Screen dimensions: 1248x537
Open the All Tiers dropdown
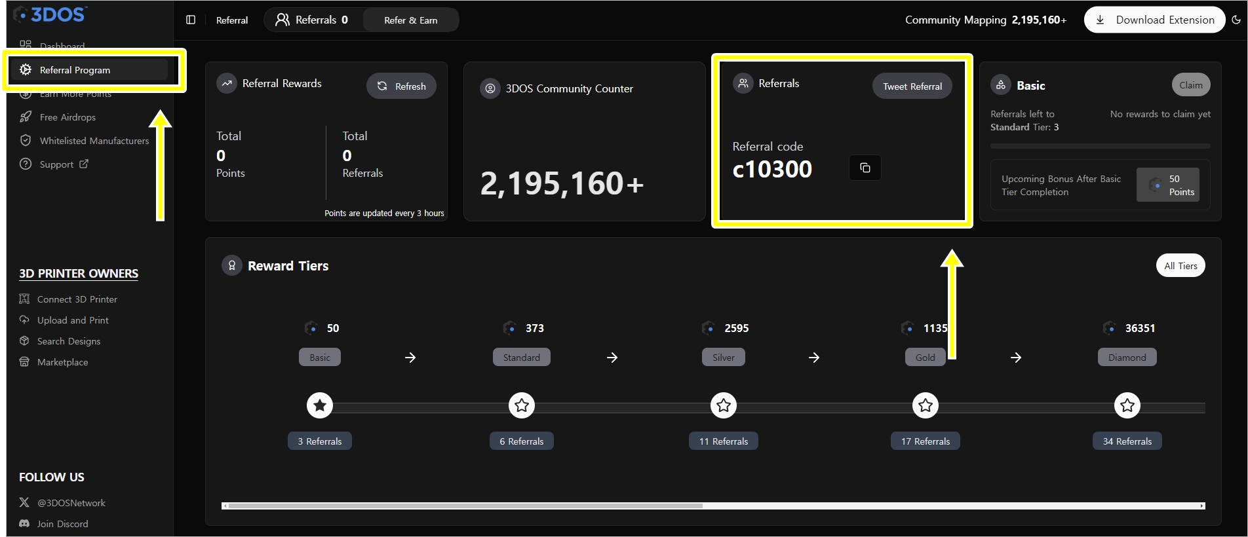[1180, 265]
